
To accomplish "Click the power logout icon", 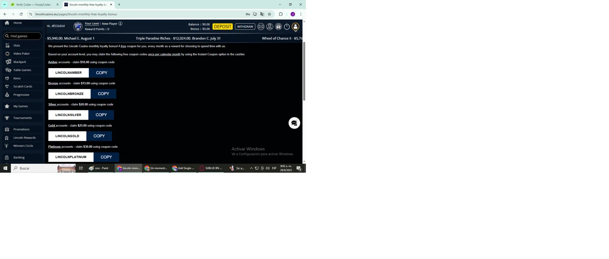I will (287, 27).
